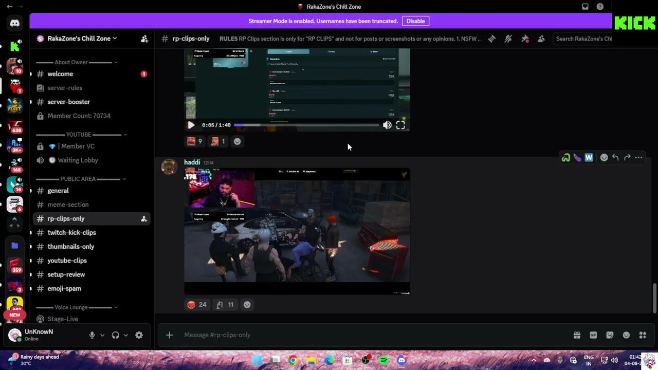Open the Windows Start menu
This screenshot has height=370, width=658.
tap(257, 360)
